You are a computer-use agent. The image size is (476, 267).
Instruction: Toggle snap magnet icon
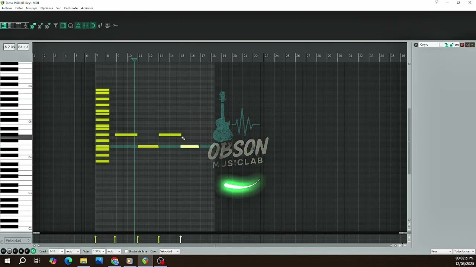coord(93,26)
